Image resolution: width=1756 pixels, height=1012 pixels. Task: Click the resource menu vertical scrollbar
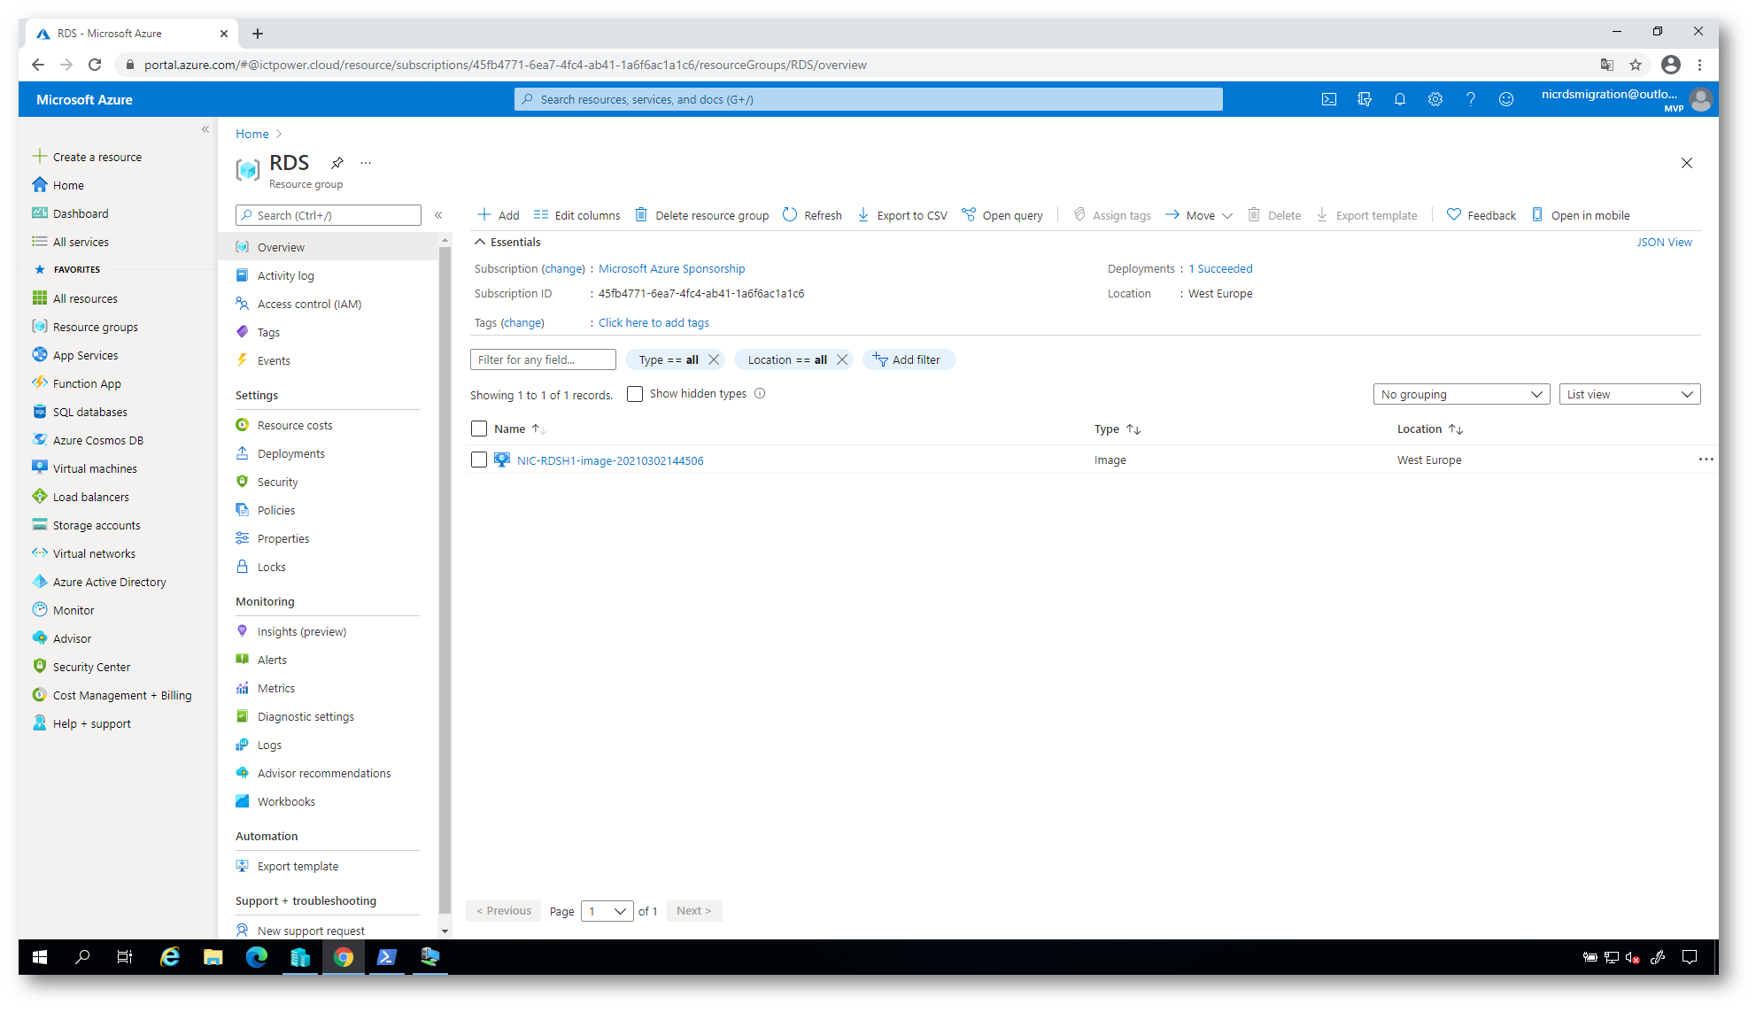coord(445,580)
